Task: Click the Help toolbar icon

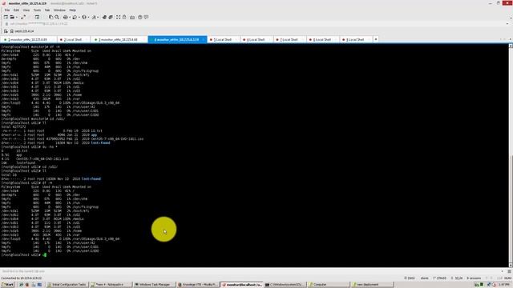Action: 140,17
